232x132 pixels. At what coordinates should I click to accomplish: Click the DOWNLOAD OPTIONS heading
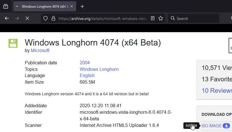tap(217, 114)
